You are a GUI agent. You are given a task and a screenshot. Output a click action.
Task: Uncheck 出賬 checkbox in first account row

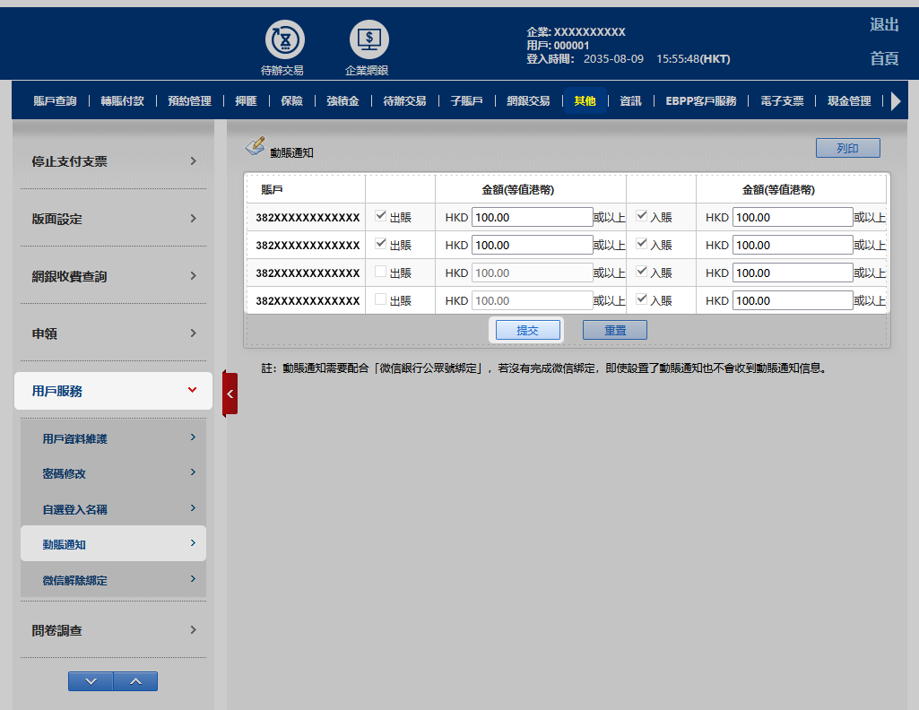tap(380, 216)
